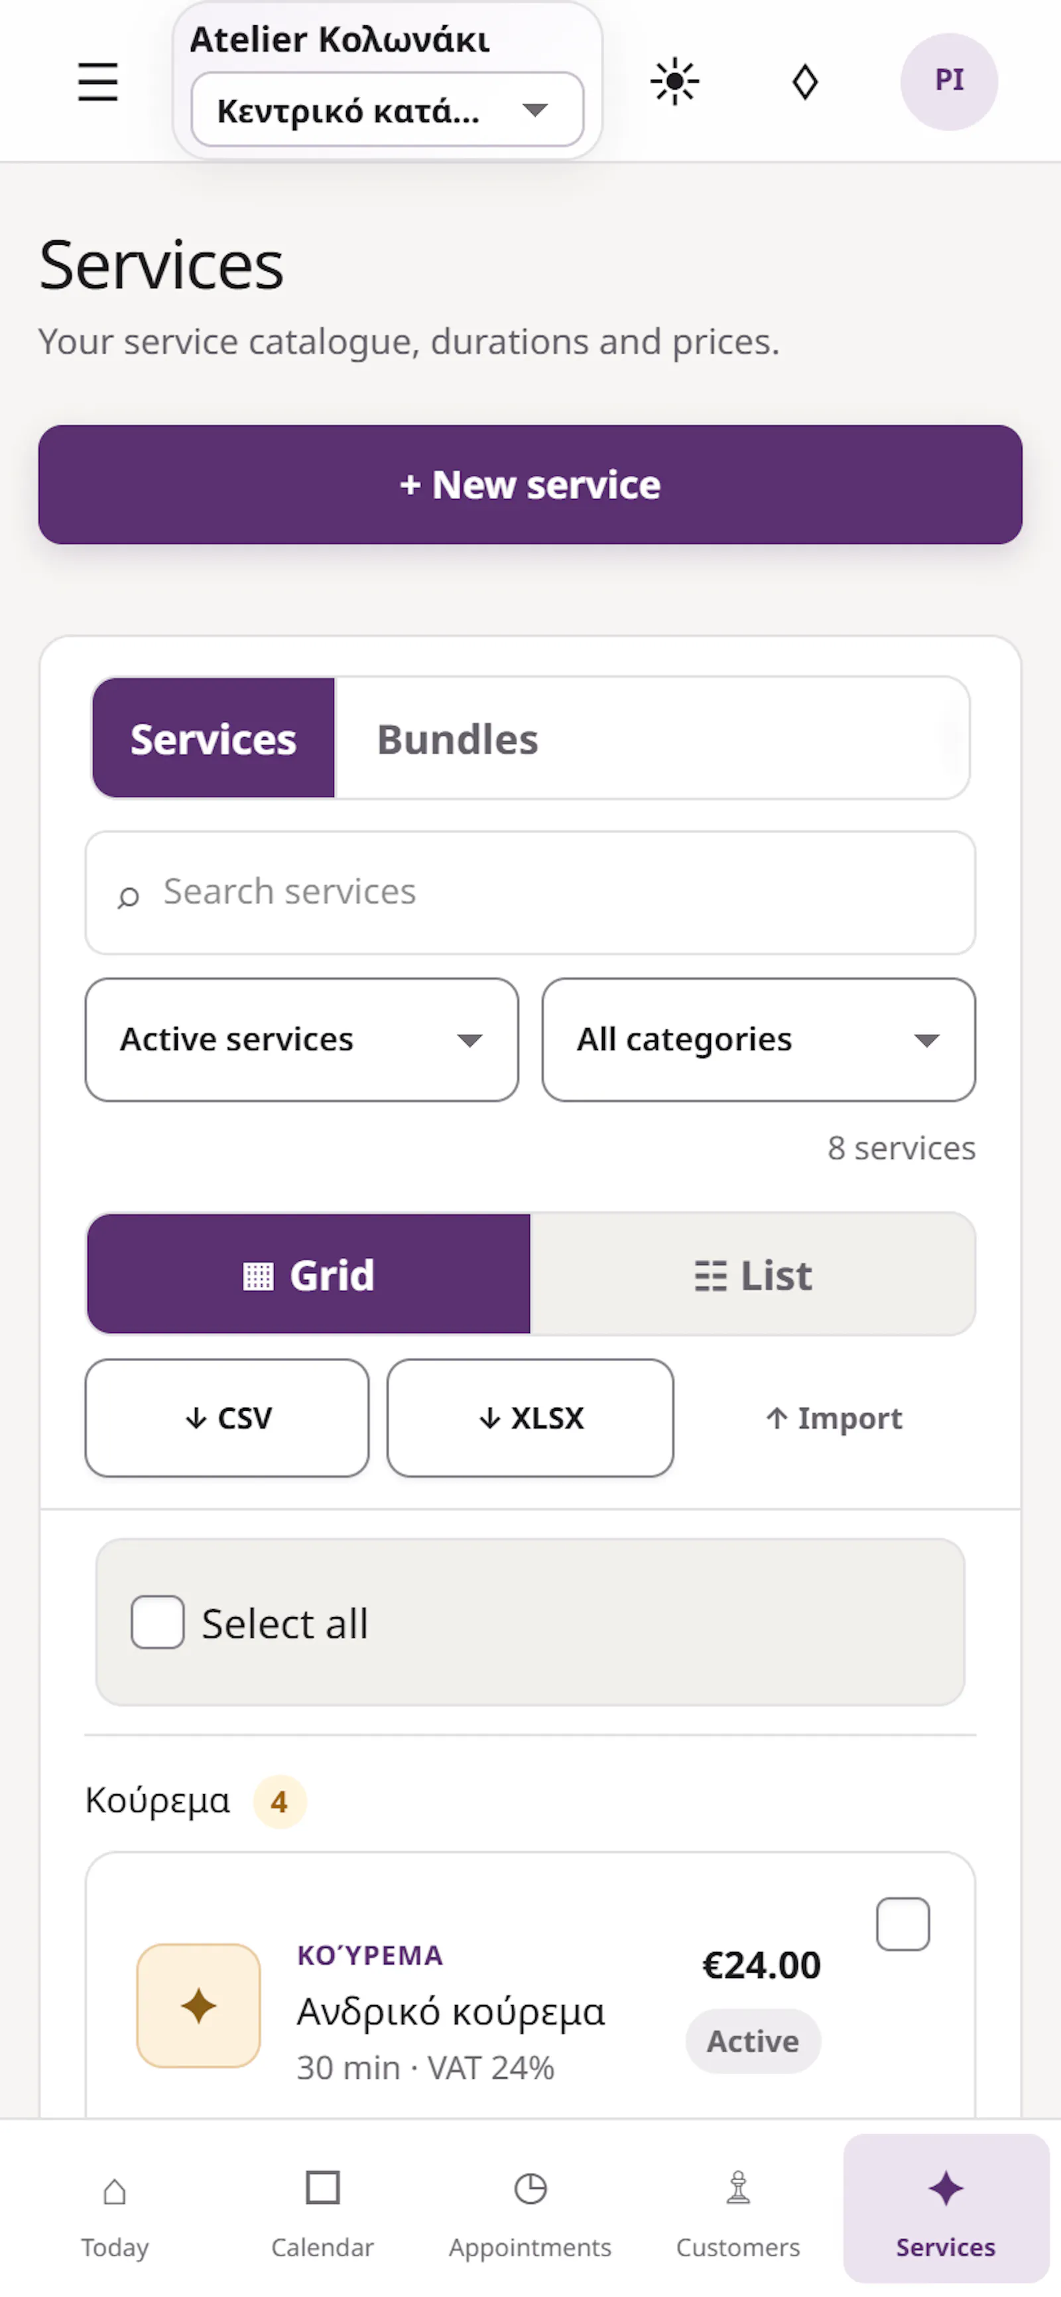Open the hamburger navigation menu
This screenshot has height=2297, width=1061.
click(98, 82)
